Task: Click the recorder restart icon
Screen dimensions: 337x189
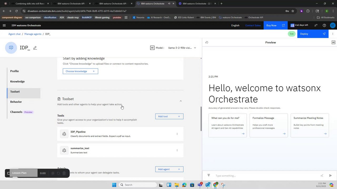Action: click(58, 173)
